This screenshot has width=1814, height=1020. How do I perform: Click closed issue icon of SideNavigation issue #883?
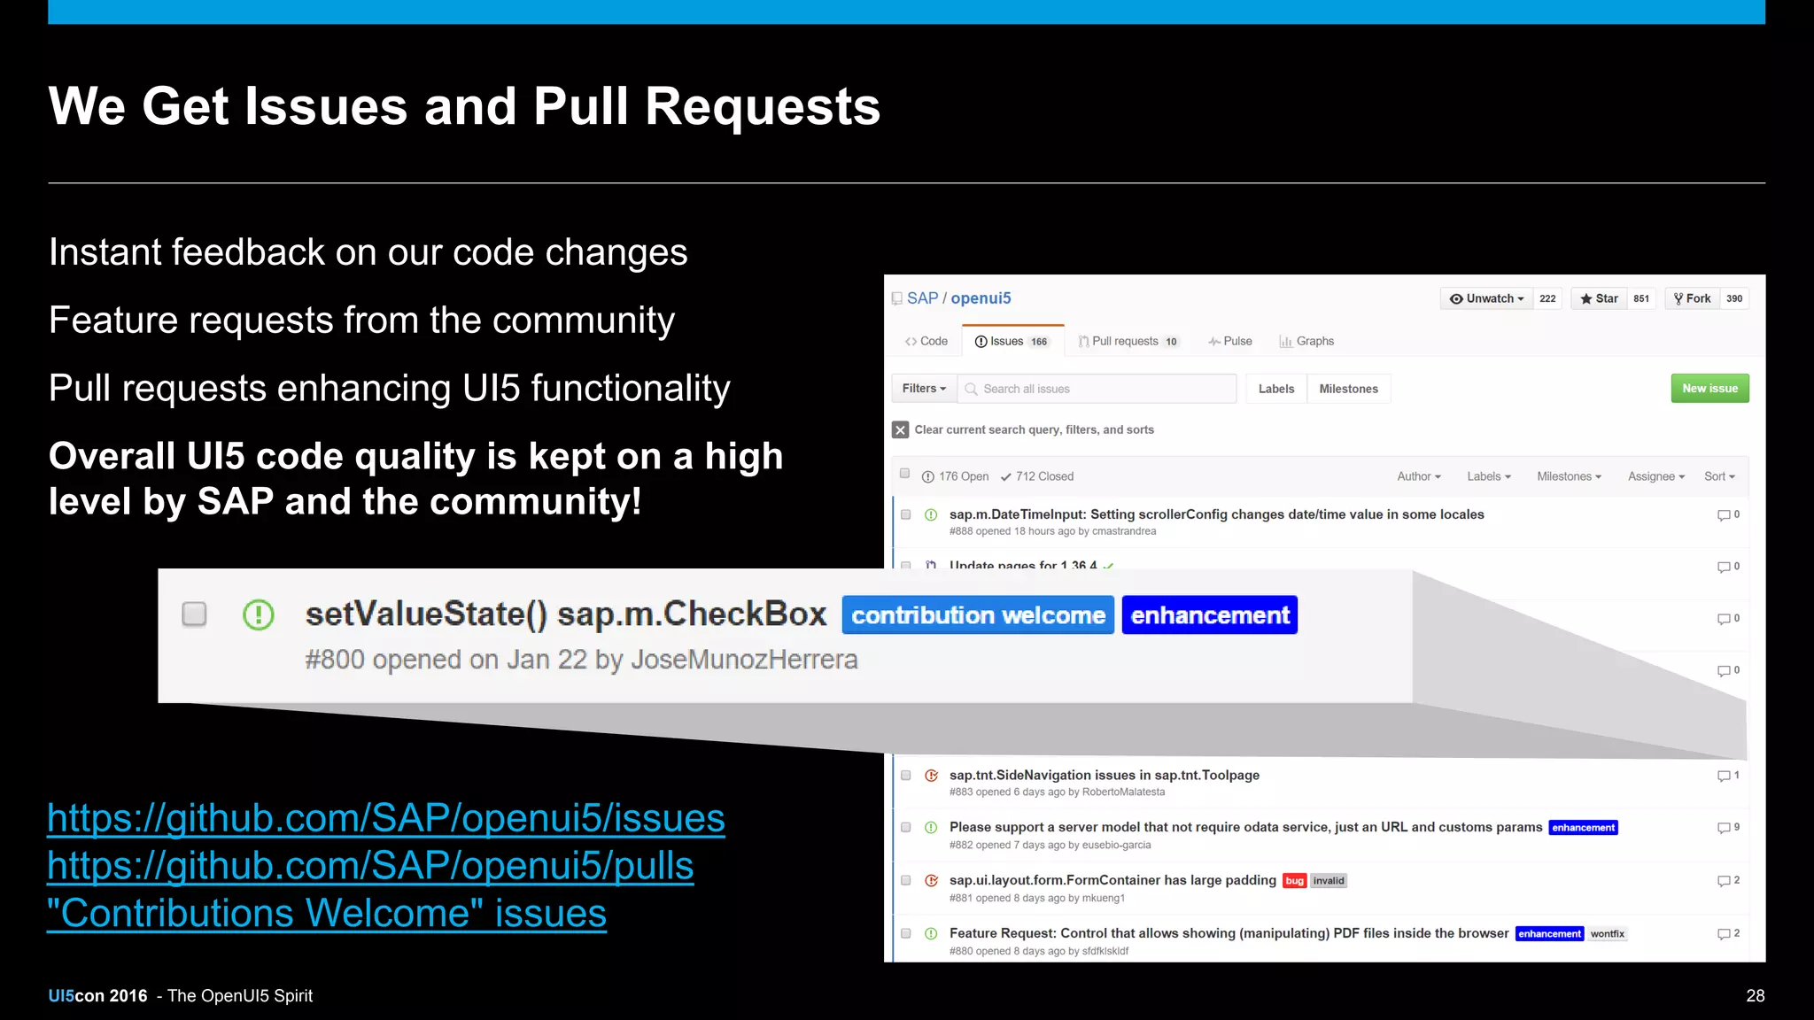tap(931, 776)
